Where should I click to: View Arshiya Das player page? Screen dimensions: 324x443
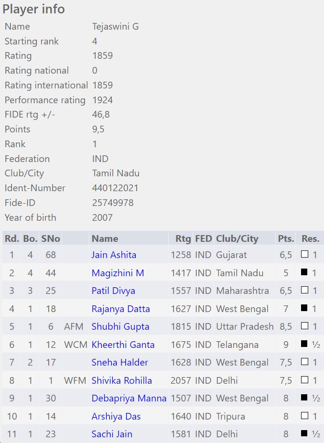116,416
